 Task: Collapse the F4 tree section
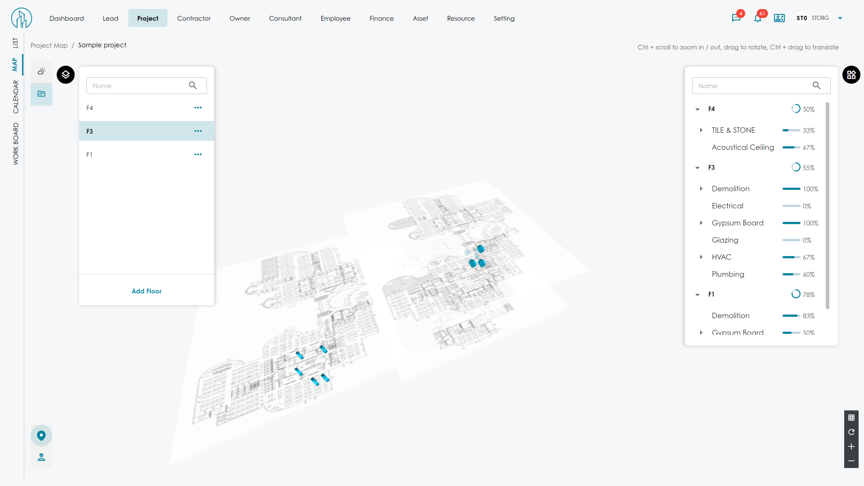click(697, 109)
